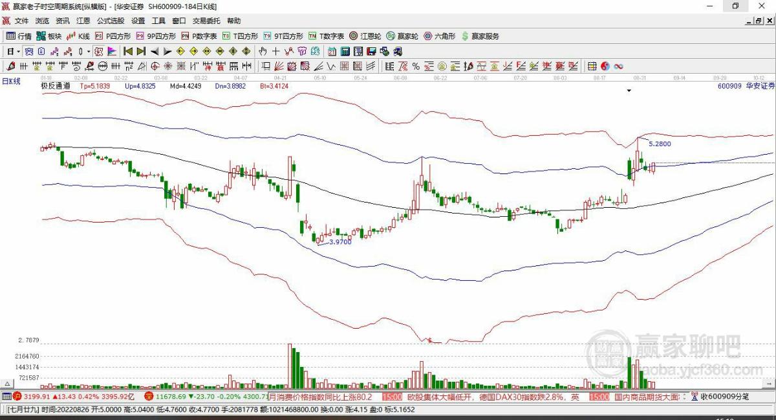This screenshot has height=420, width=776.
Task: Step chart right with black arrow
Action: tap(167, 51)
